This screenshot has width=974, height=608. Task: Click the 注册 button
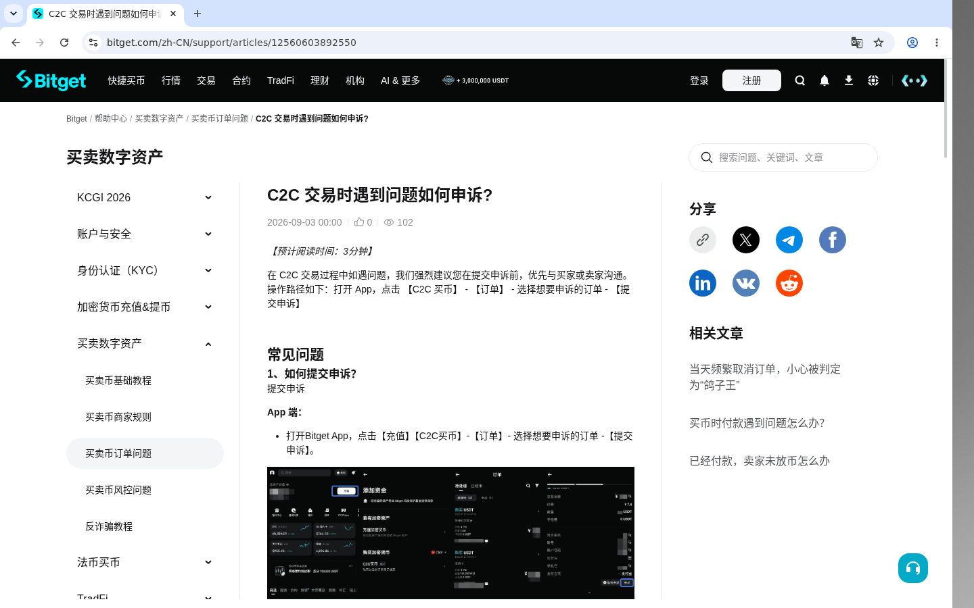pyautogui.click(x=751, y=80)
